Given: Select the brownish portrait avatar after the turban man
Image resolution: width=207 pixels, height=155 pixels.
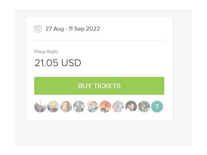Looking at the screenshot, I should (66, 106).
